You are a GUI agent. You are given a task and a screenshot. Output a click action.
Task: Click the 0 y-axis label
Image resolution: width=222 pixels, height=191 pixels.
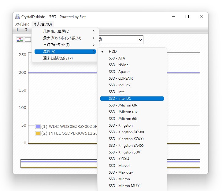tap(25, 143)
